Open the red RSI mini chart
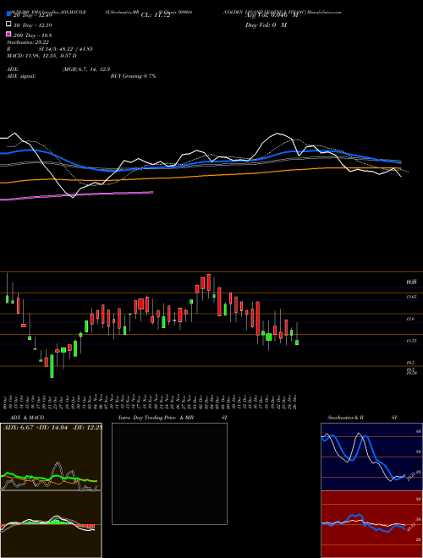Image resolution: width=423 pixels, height=558 pixels. coord(371,524)
